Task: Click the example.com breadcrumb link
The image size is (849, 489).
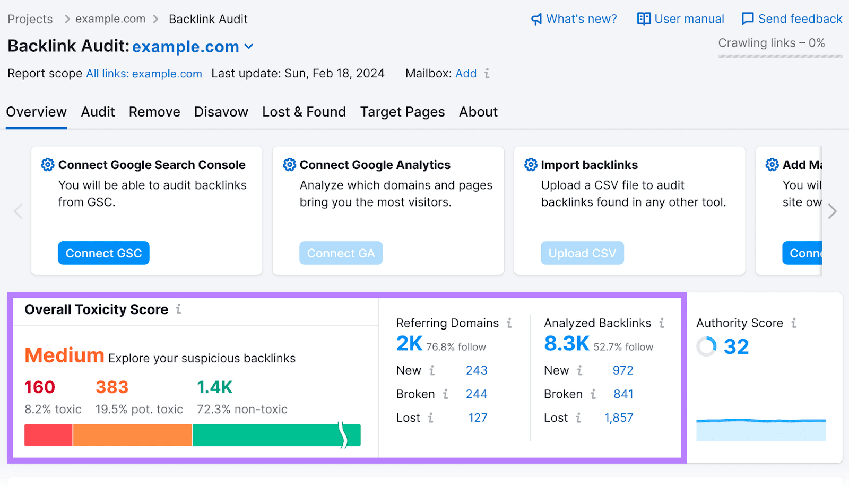Action: click(x=110, y=19)
